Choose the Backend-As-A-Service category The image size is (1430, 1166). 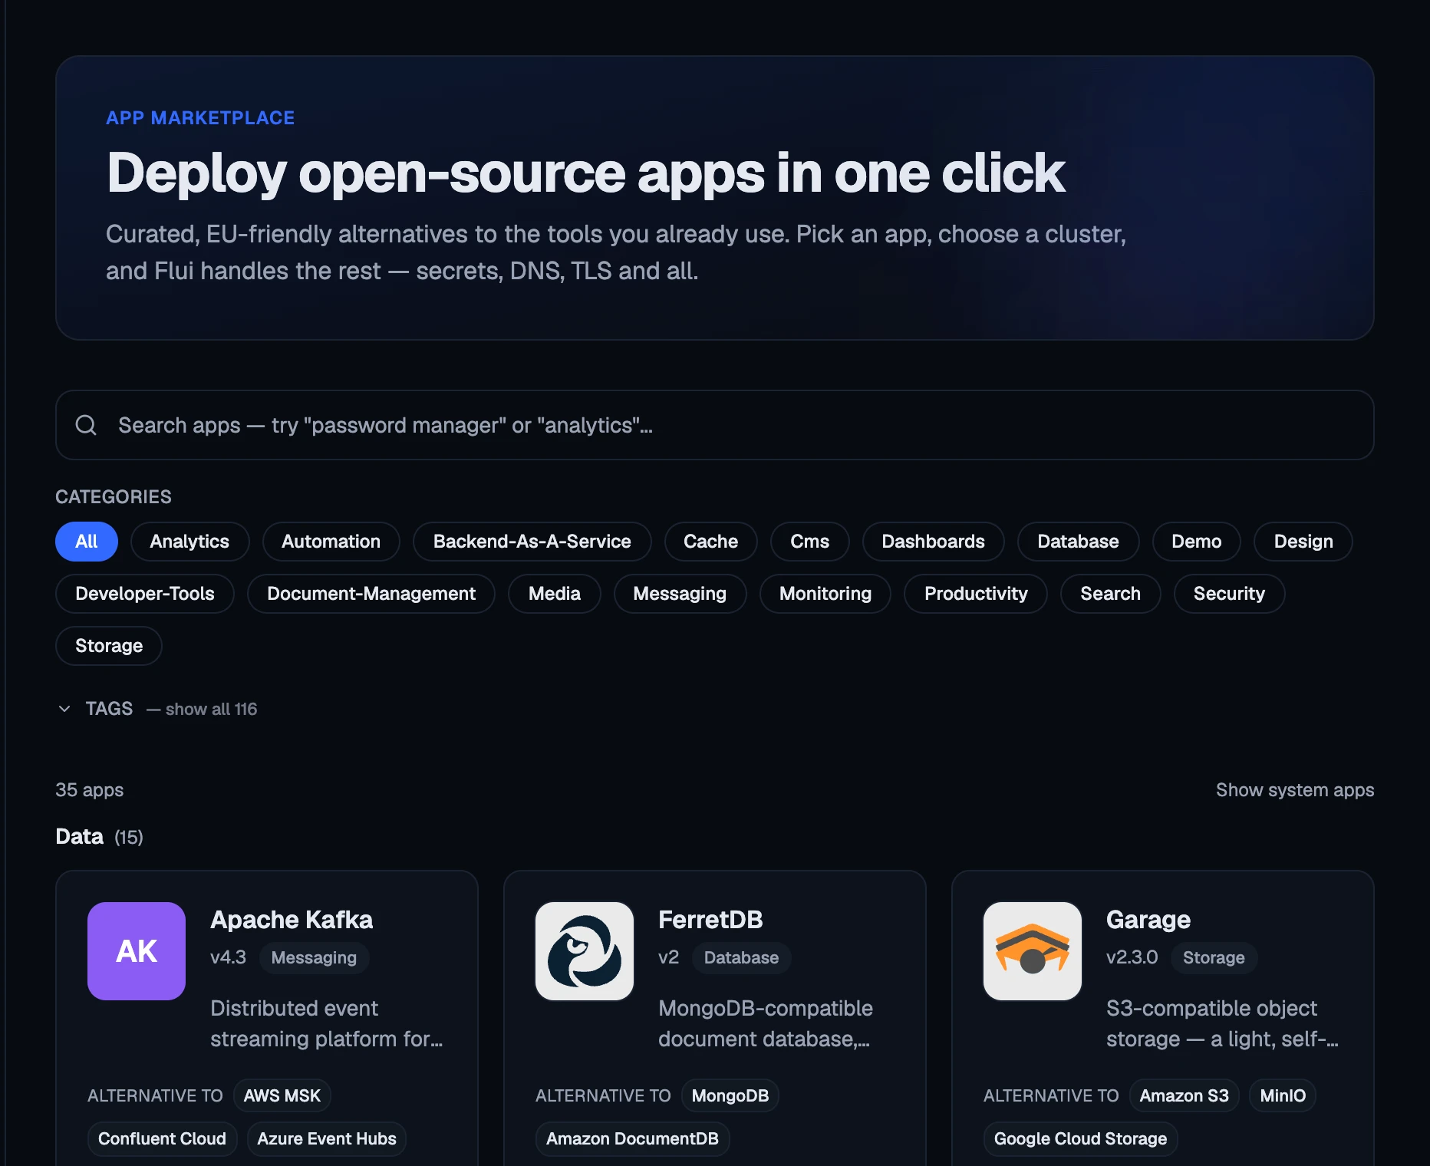coord(532,542)
